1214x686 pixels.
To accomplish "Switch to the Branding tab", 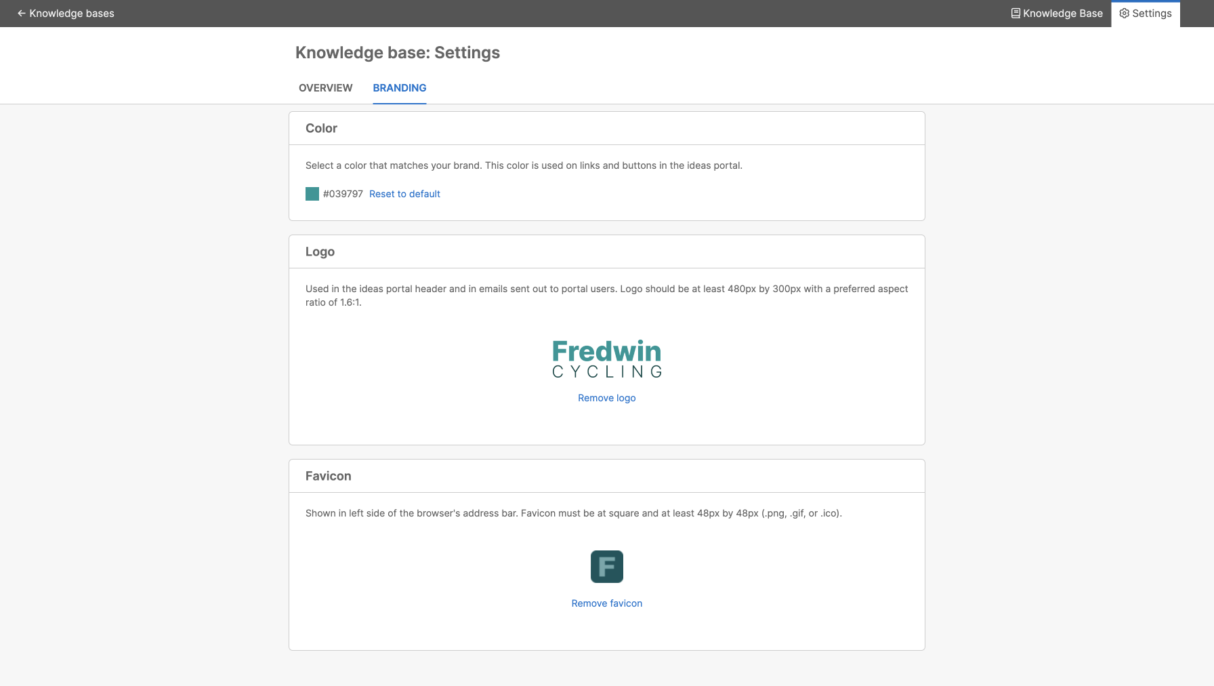I will point(399,87).
